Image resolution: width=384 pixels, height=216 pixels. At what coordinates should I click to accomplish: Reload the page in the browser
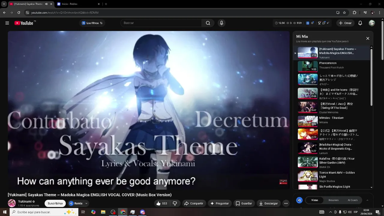click(x=19, y=13)
